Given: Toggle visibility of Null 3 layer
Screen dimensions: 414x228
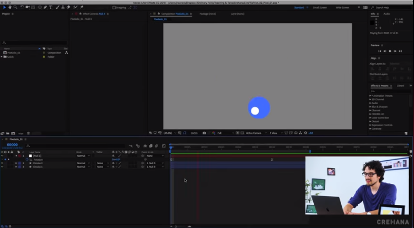Looking at the screenshot, I should 2,156.
